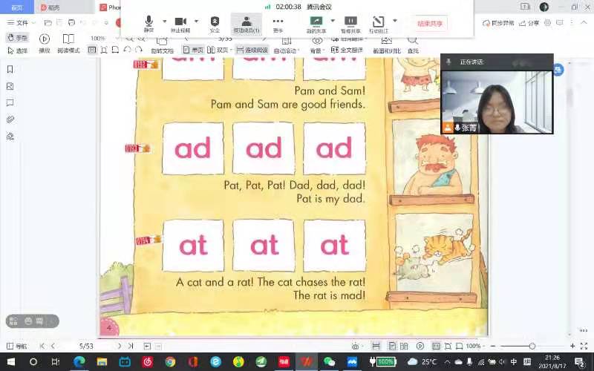Image resolution: width=594 pixels, height=371 pixels.
Task: Open the thumbnail panel in left sidebar
Action: tap(10, 86)
